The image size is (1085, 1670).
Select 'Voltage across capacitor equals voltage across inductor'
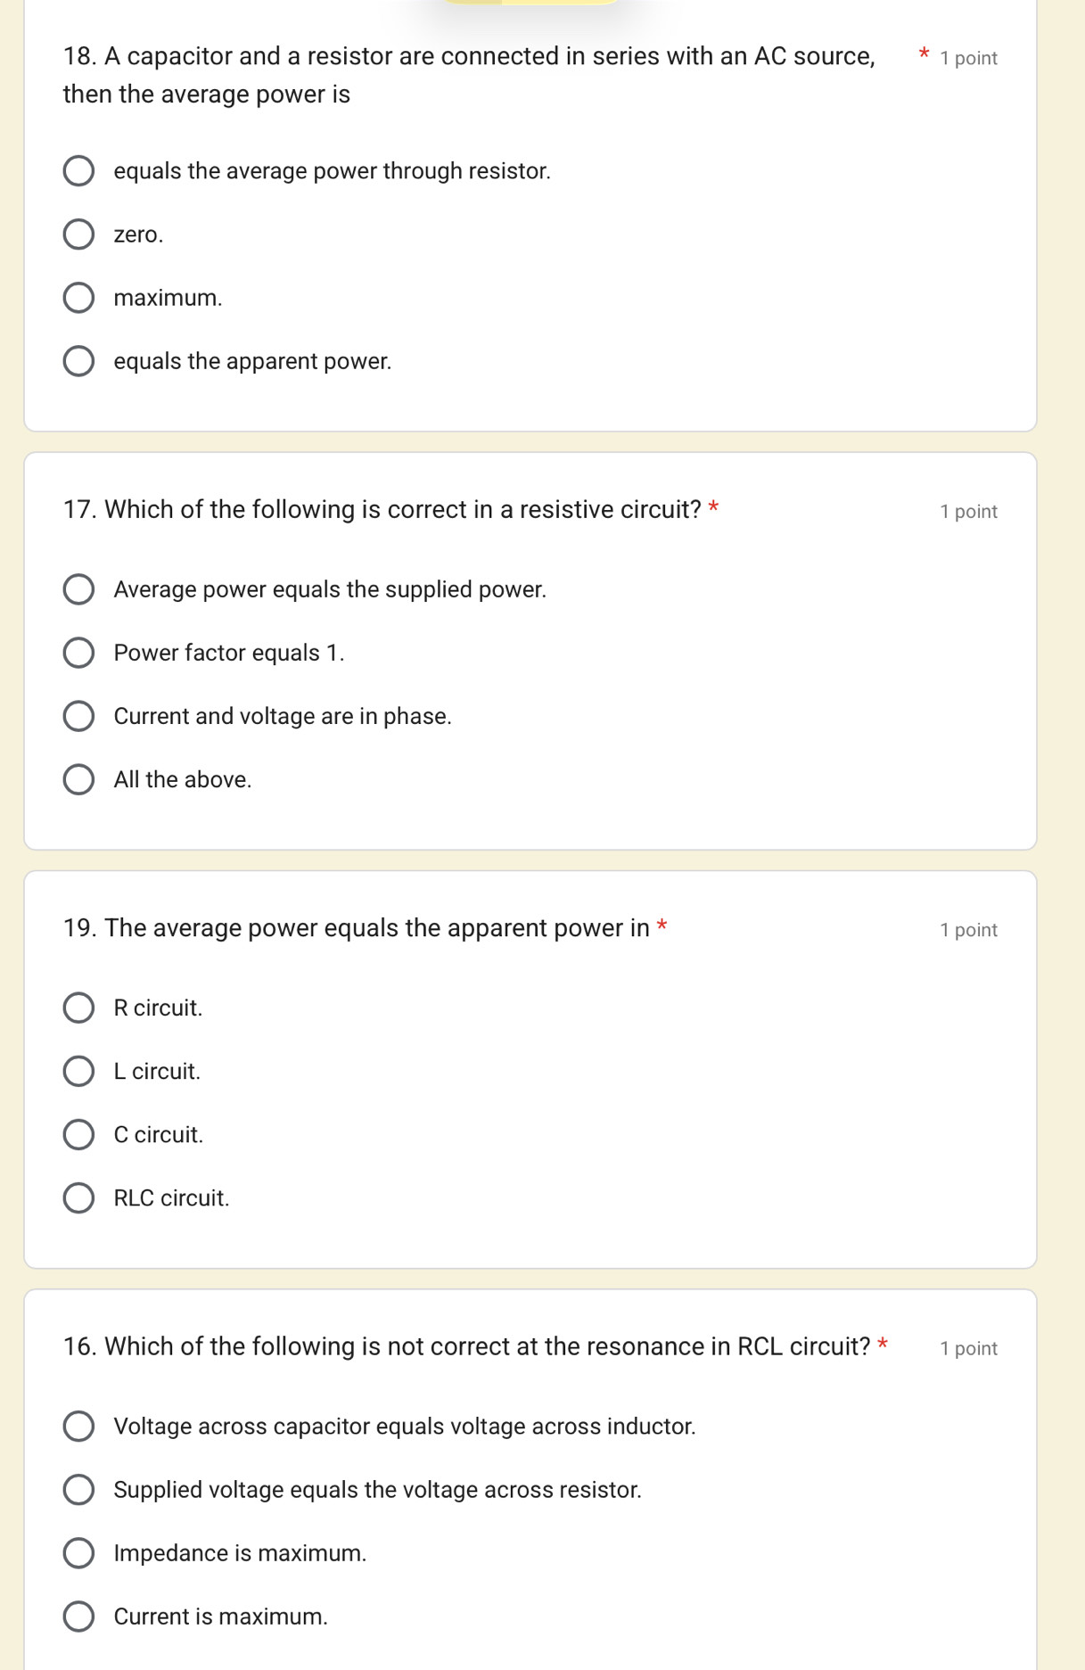(78, 1426)
